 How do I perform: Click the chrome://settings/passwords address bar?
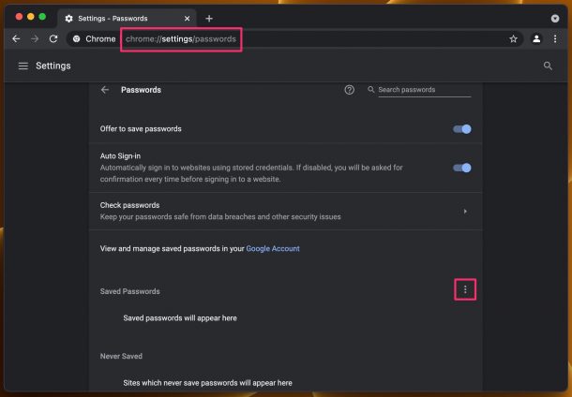[x=181, y=39]
